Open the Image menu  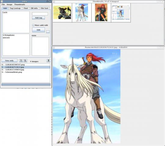tap(9, 5)
